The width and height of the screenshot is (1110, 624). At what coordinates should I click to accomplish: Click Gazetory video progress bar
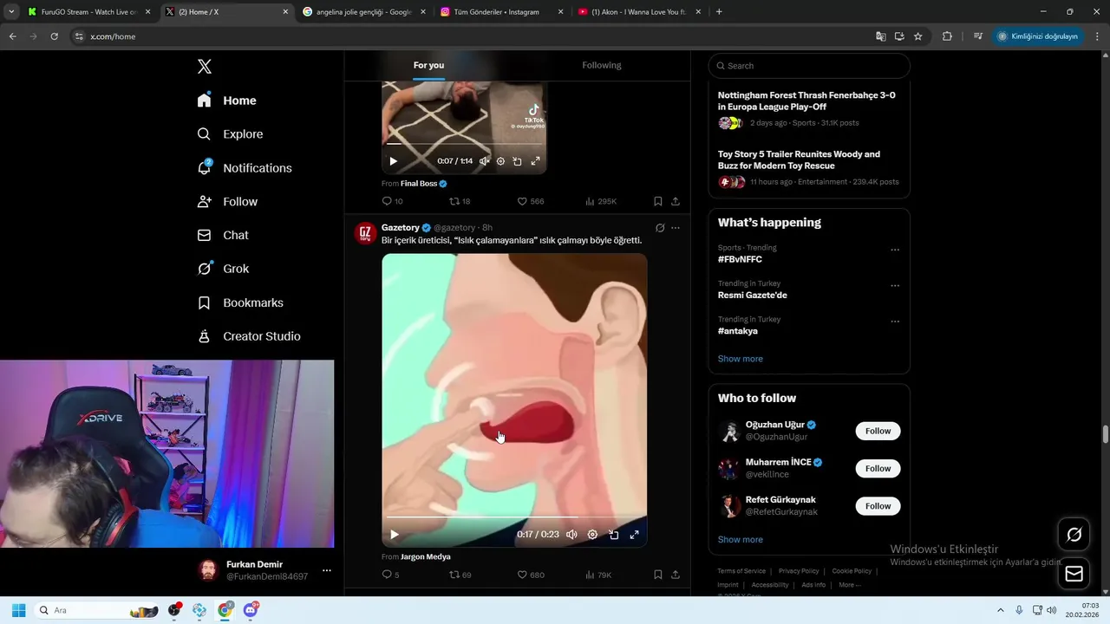(515, 517)
